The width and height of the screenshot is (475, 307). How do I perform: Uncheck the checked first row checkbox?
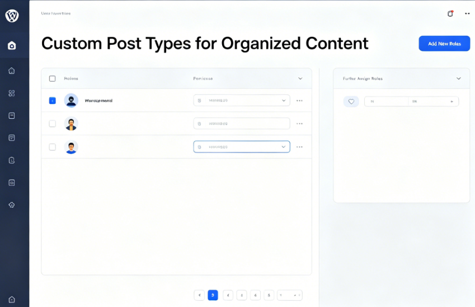pyautogui.click(x=53, y=101)
